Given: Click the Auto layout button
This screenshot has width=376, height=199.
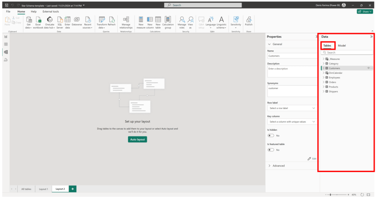Looking at the screenshot, I should [x=137, y=140].
